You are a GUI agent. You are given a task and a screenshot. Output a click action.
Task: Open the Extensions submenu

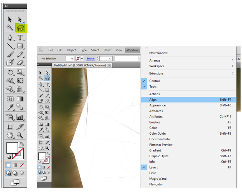tap(156, 73)
